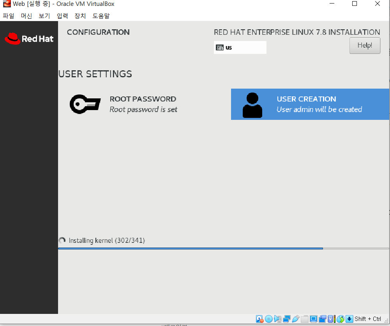This screenshot has height=326, width=390.
Task: Click the installation progress bar
Action: pos(224,248)
